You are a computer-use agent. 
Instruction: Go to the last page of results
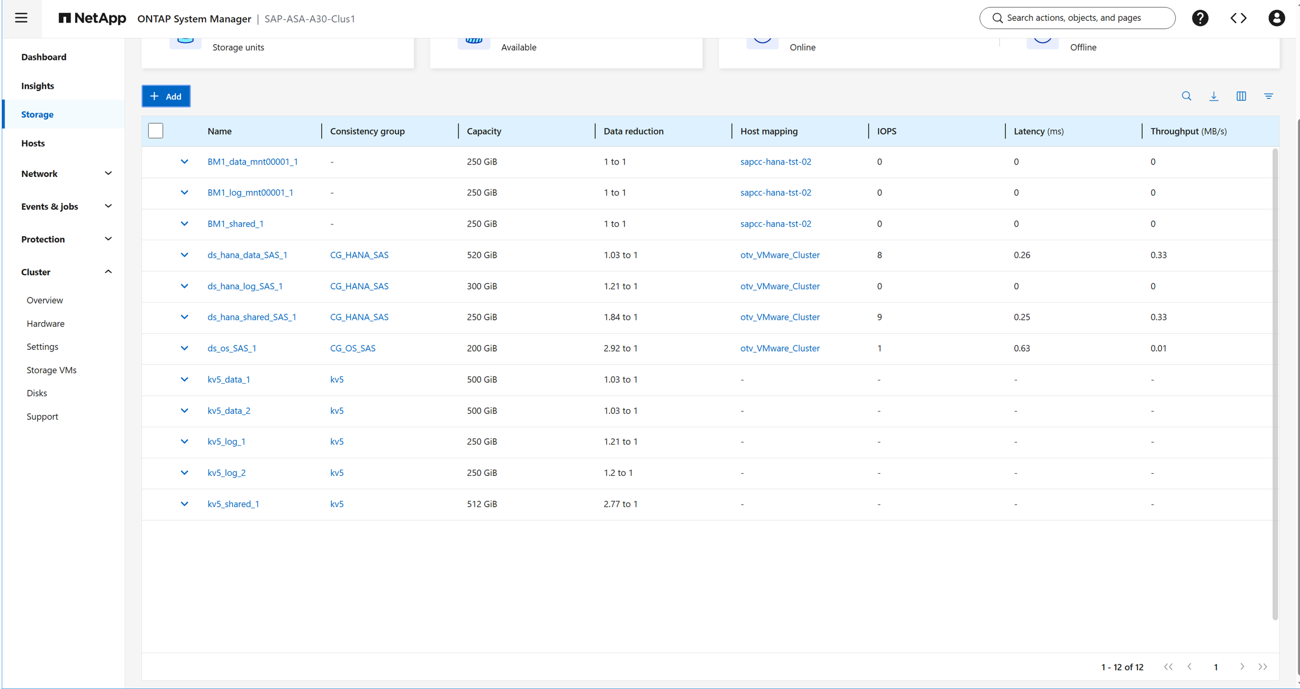(1263, 667)
